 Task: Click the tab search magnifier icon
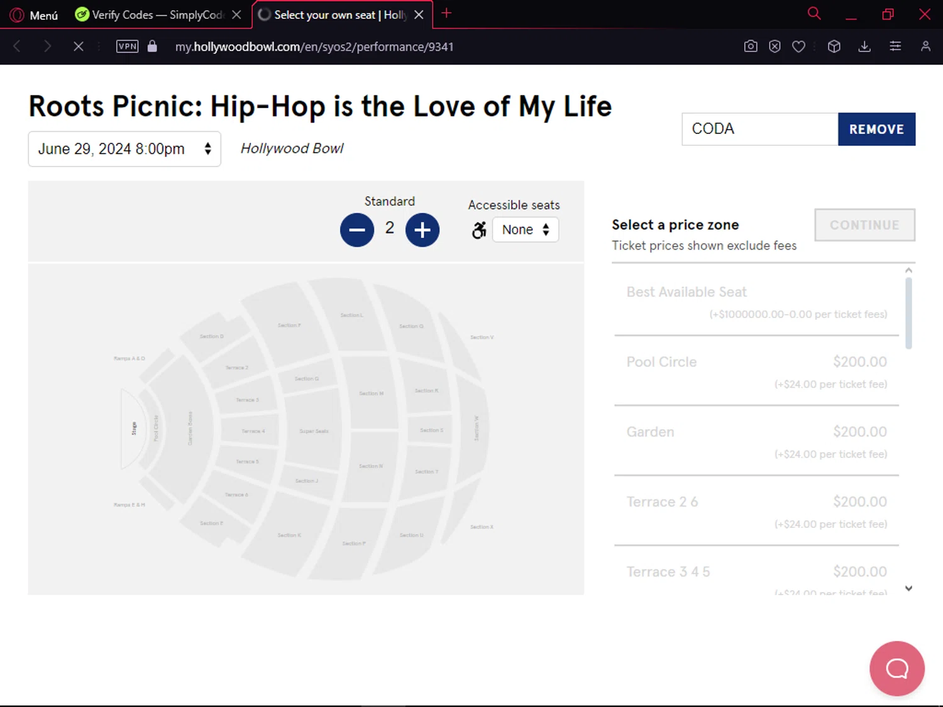(814, 13)
